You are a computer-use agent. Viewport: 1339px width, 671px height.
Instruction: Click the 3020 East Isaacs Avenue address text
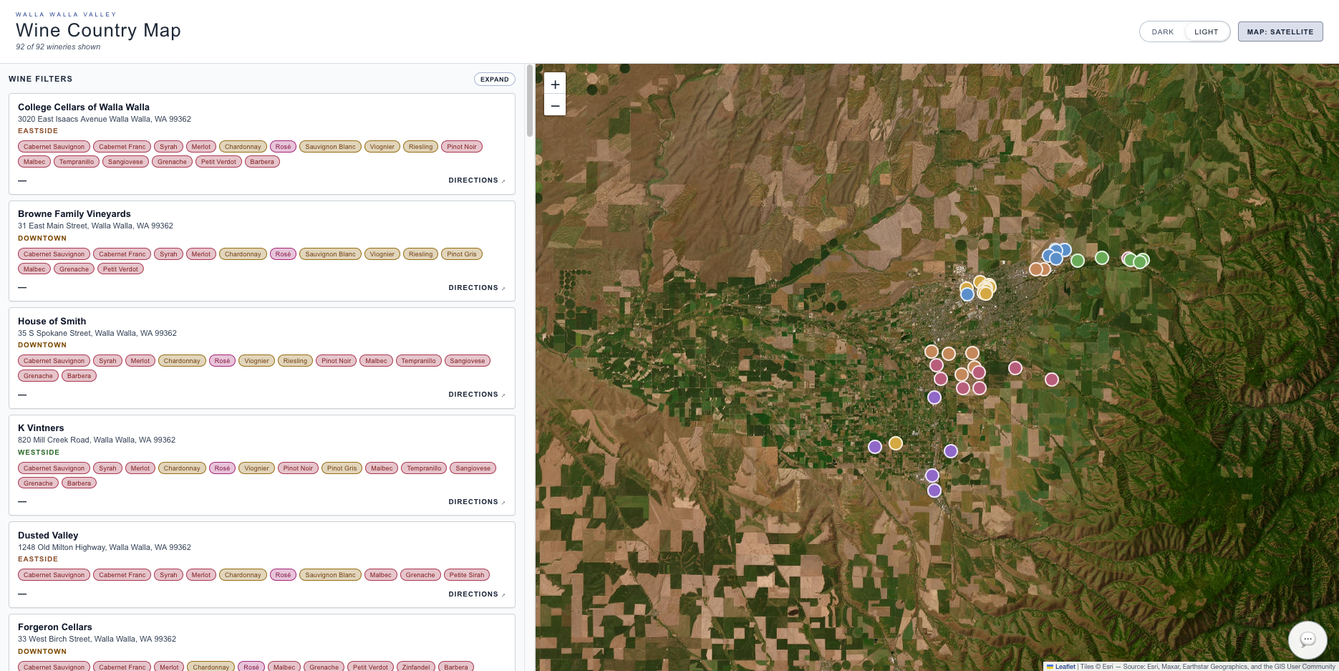coord(105,119)
